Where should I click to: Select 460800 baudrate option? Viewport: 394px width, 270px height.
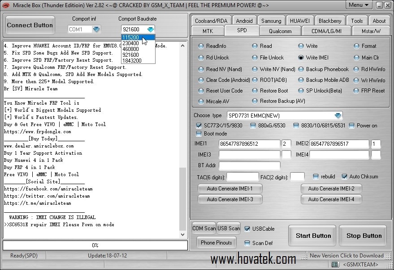[138, 49]
